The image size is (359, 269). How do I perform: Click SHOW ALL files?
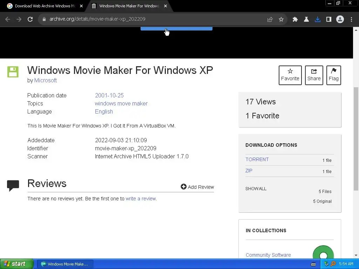click(x=256, y=189)
